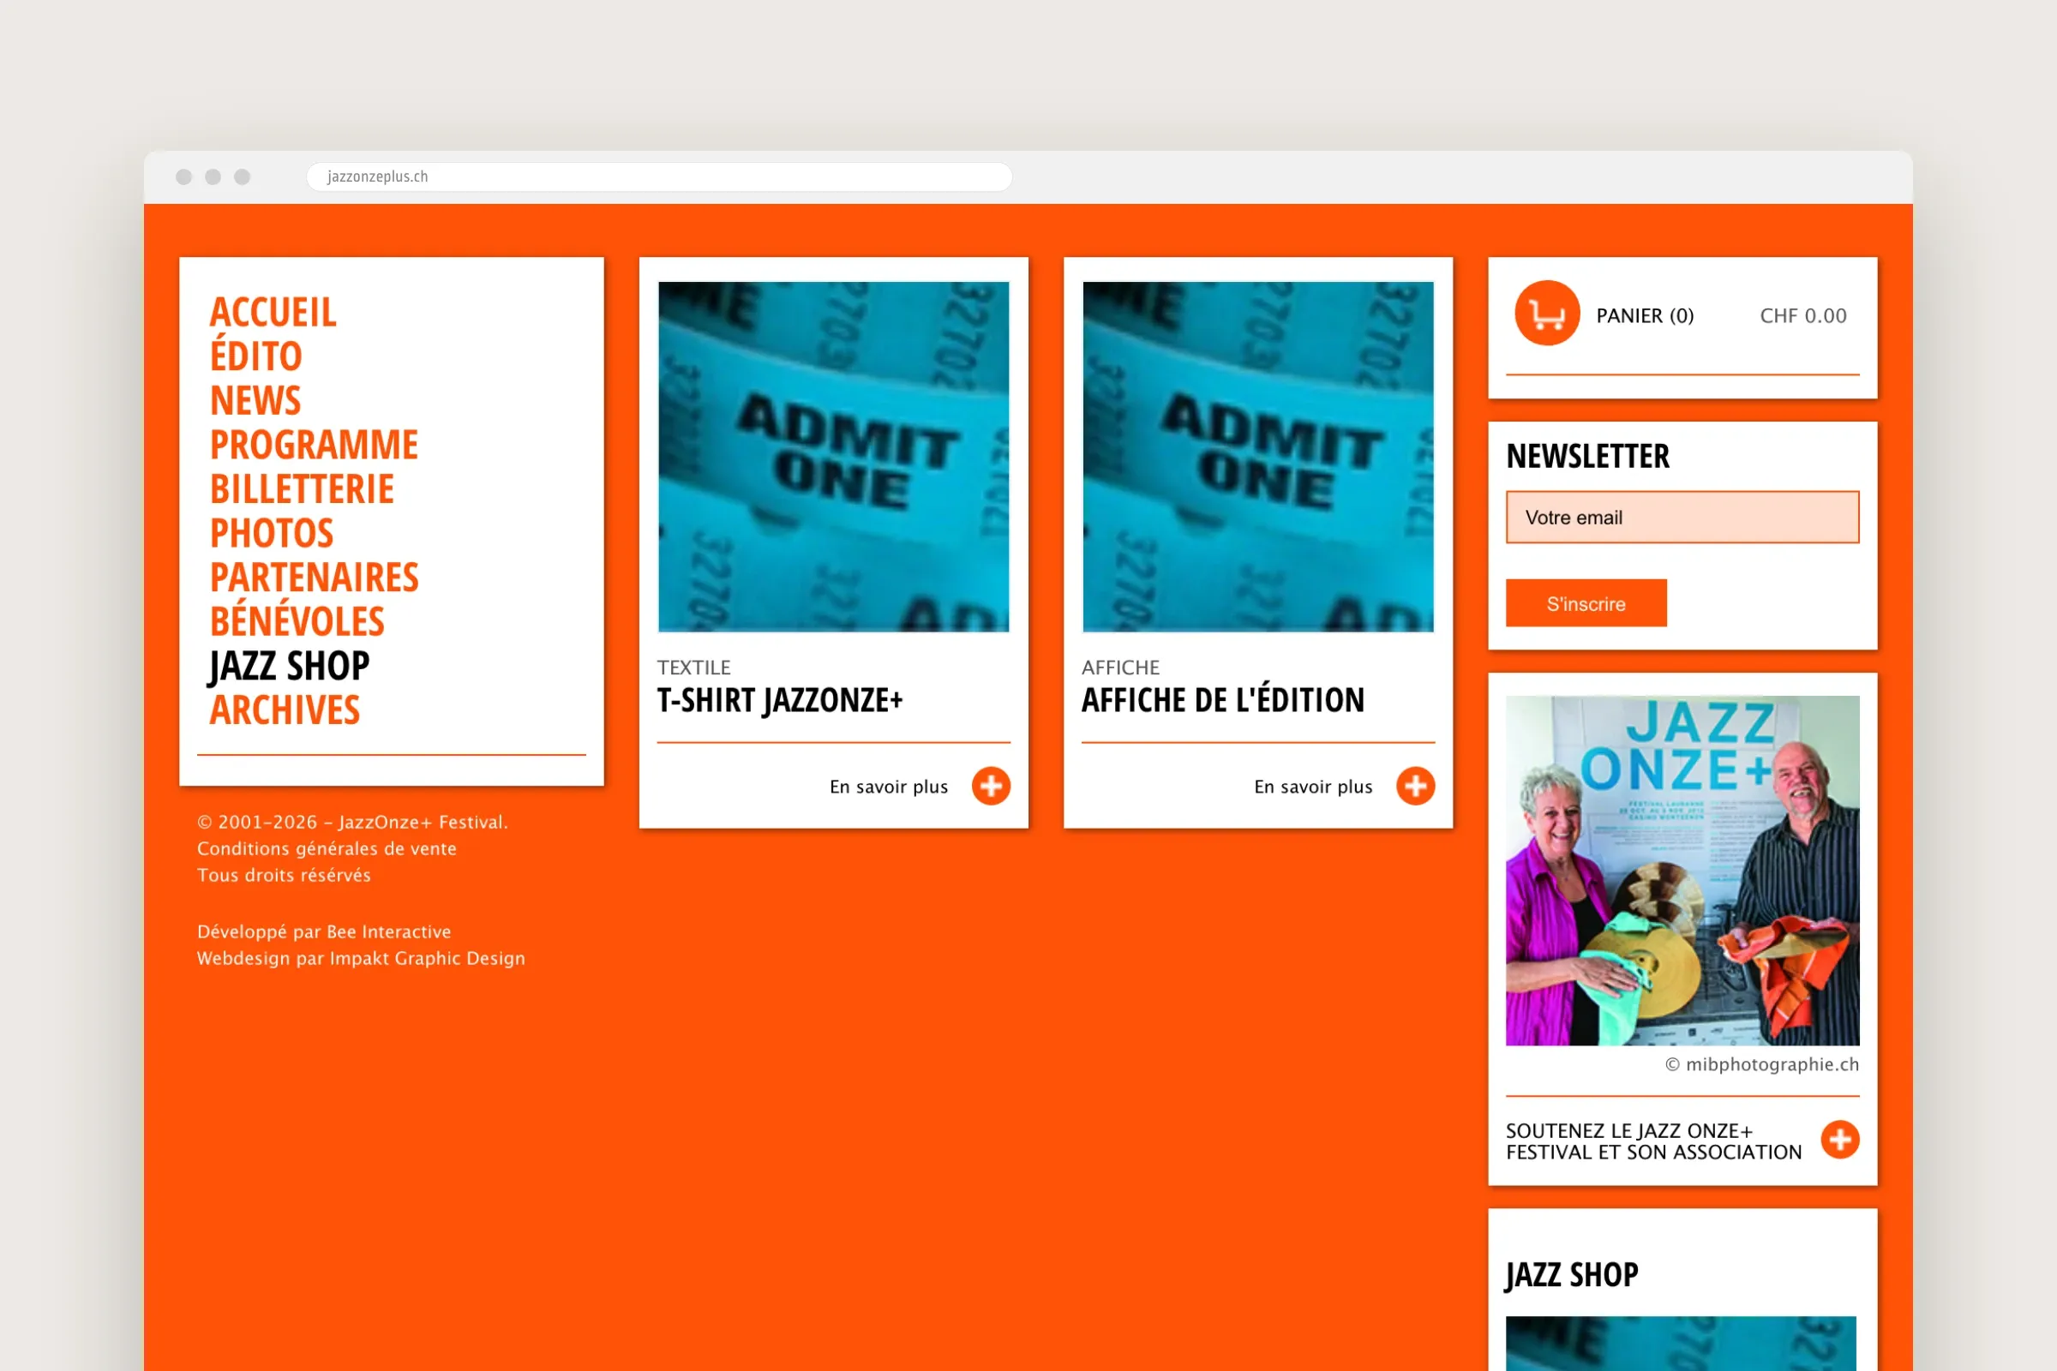The height and width of the screenshot is (1371, 2057).
Task: Open Billetterie from the menu
Action: (302, 488)
